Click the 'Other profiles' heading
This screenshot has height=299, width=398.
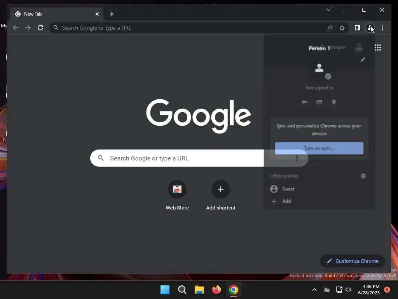(284, 176)
